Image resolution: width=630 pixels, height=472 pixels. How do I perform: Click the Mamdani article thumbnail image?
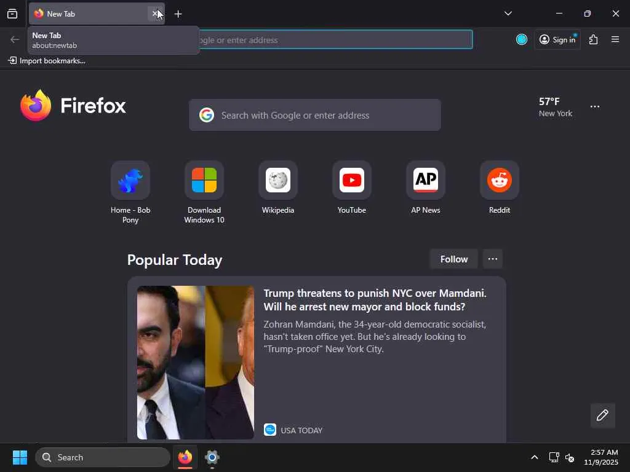196,363
